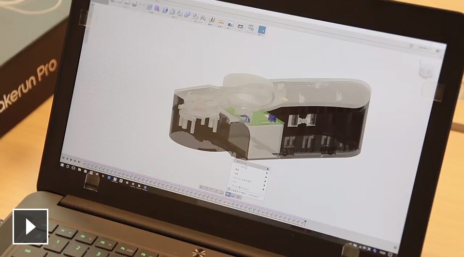
Task: Step timeline forward one feature
Action: coord(75,161)
